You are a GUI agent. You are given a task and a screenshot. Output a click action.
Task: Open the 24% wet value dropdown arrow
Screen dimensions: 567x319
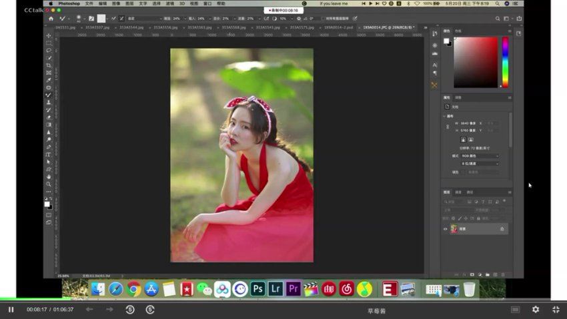coord(185,19)
